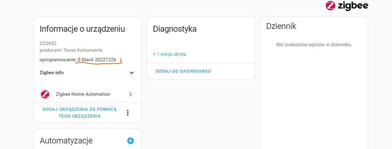Click the underlined Z-Stack 20221226 firmware version
This screenshot has height=149, width=392.
[97, 60]
